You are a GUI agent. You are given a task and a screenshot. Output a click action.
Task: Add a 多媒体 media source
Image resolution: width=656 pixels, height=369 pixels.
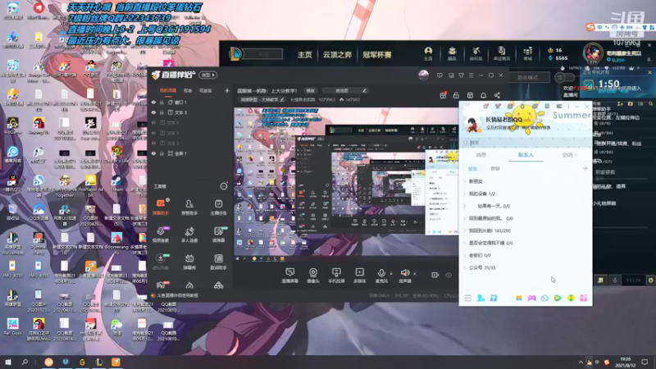(x=359, y=276)
